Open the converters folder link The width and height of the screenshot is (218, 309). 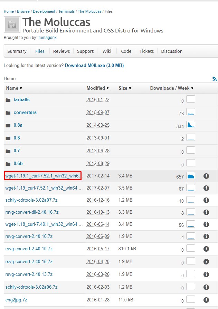pyautogui.click(x=25, y=113)
